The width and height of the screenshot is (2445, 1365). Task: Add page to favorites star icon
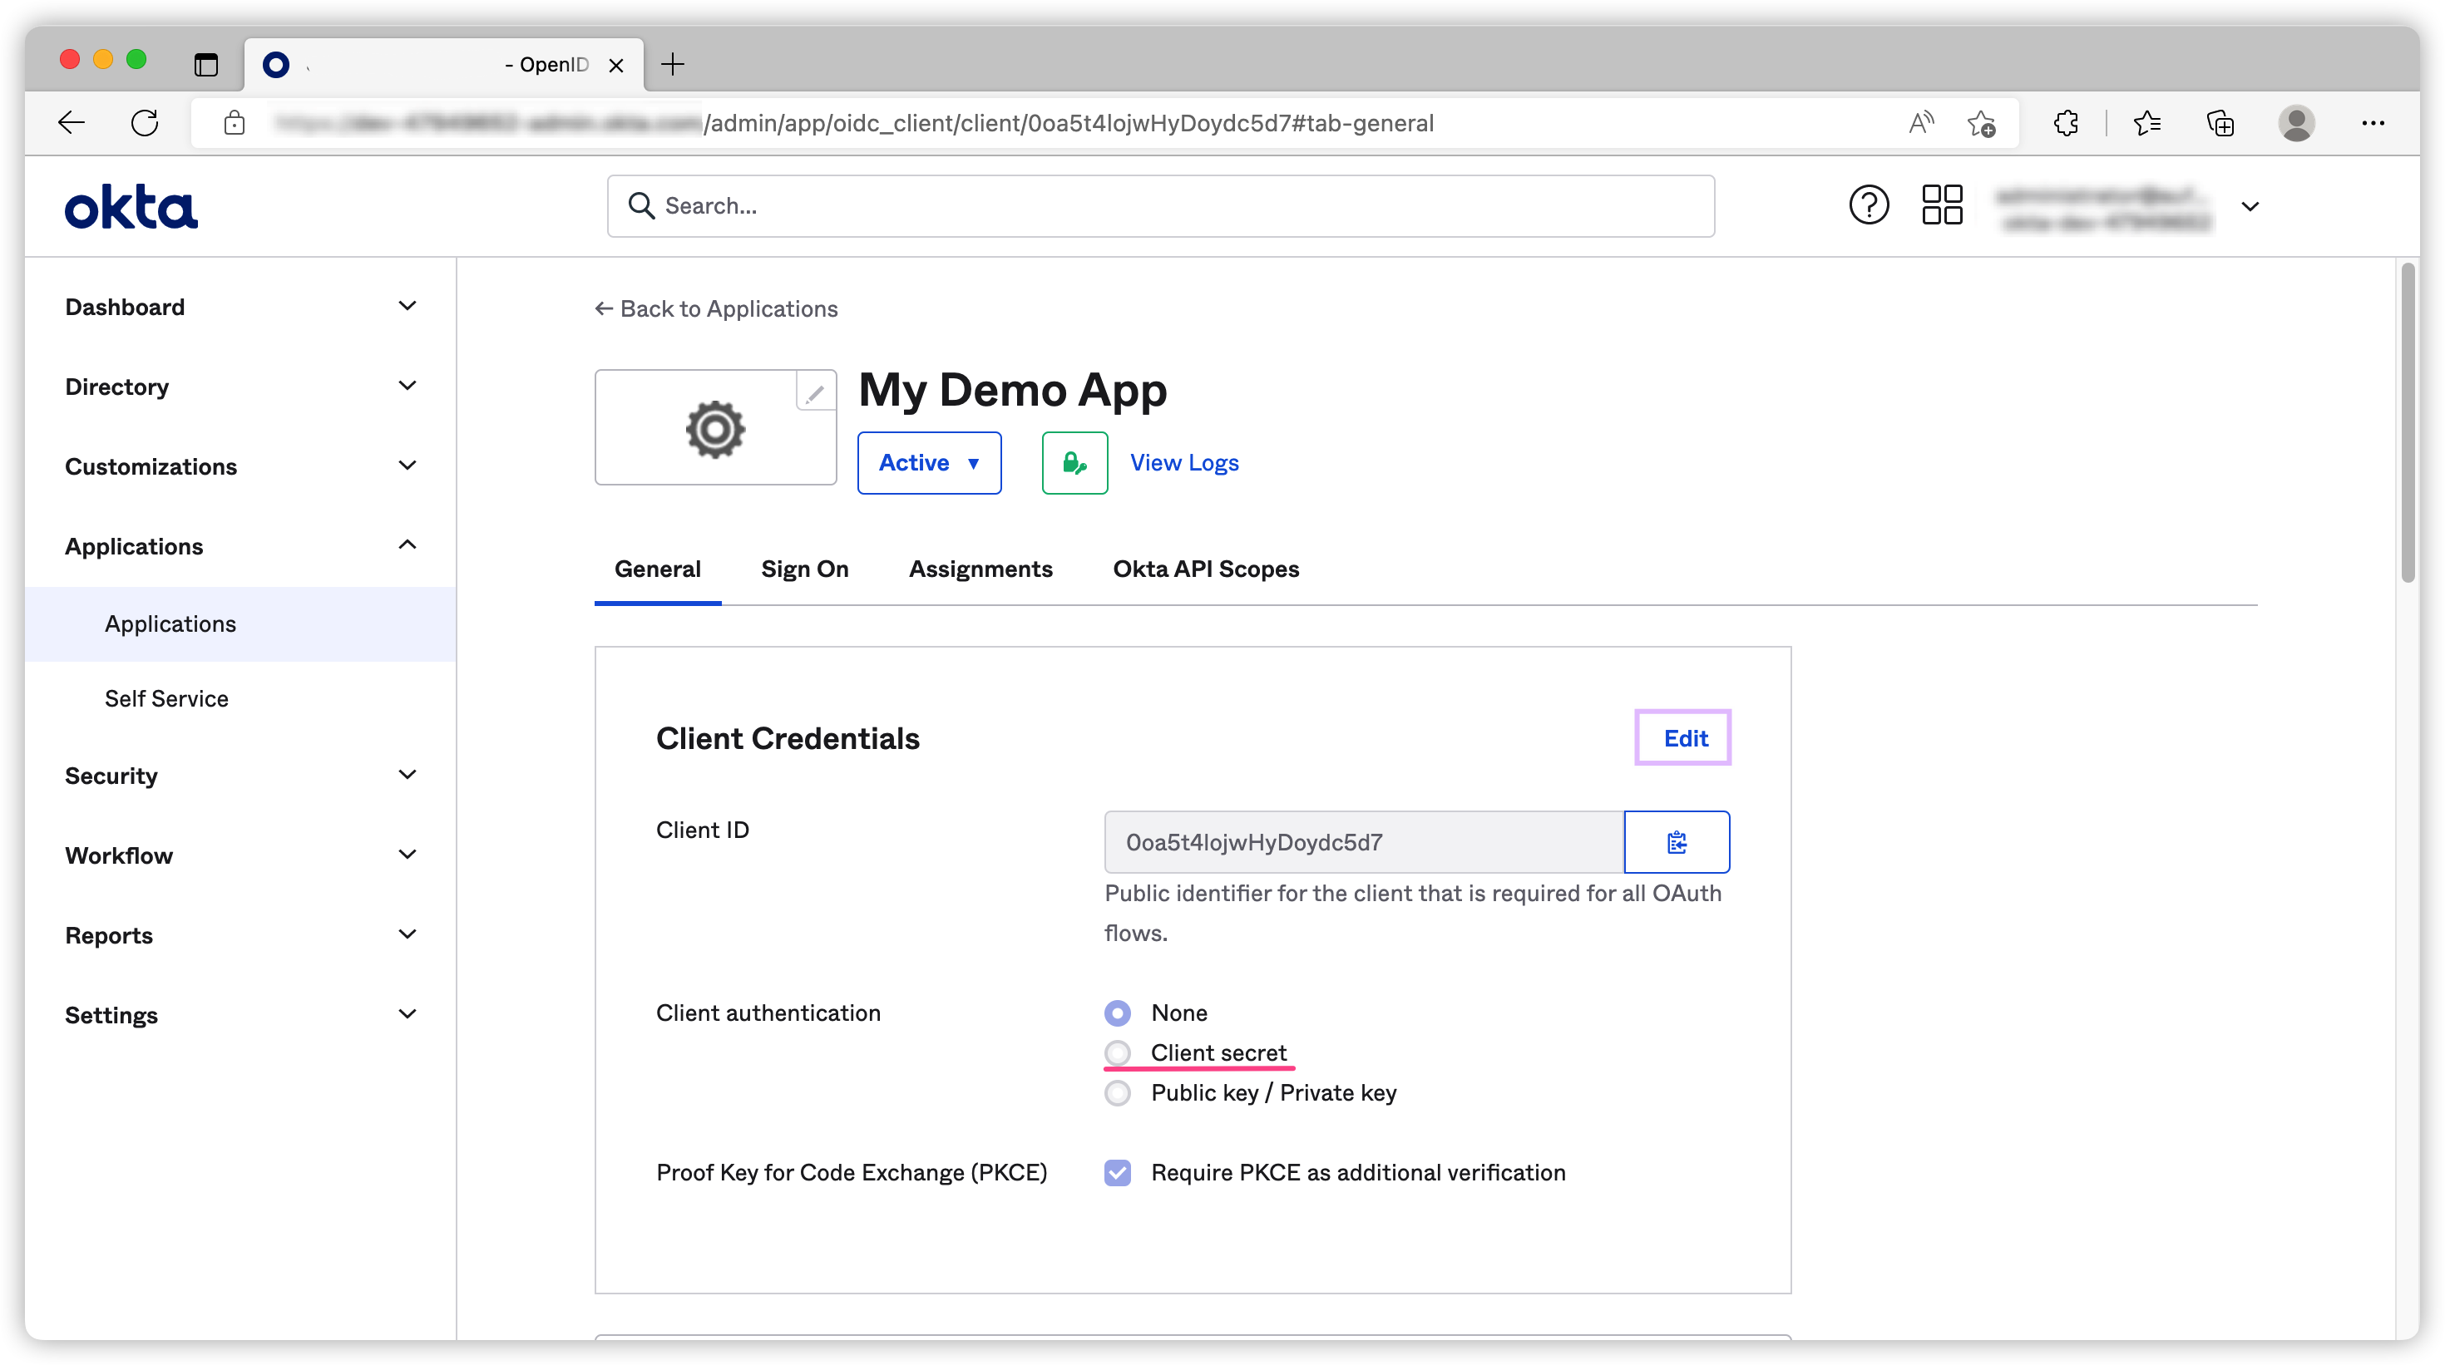click(x=1981, y=123)
